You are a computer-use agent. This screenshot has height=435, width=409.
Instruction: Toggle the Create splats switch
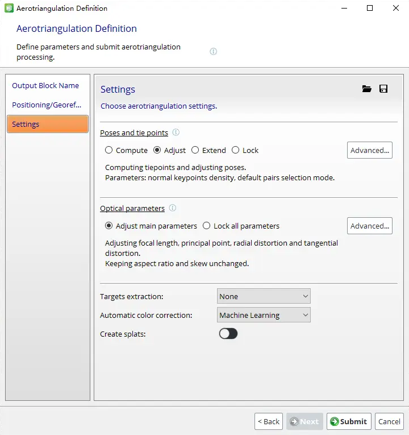point(228,333)
